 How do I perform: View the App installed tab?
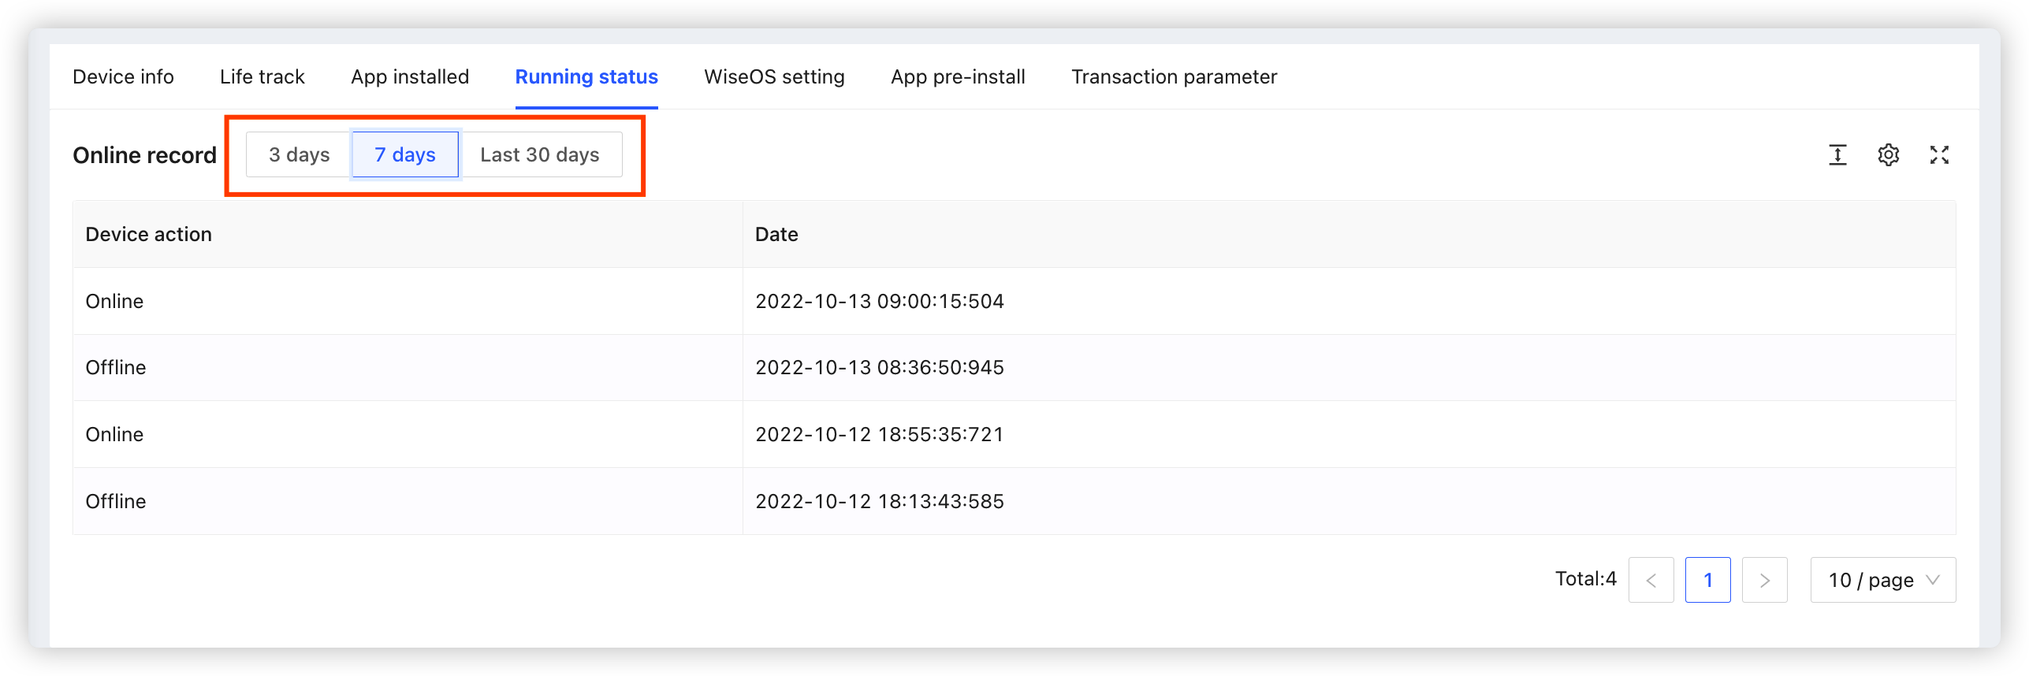click(410, 76)
